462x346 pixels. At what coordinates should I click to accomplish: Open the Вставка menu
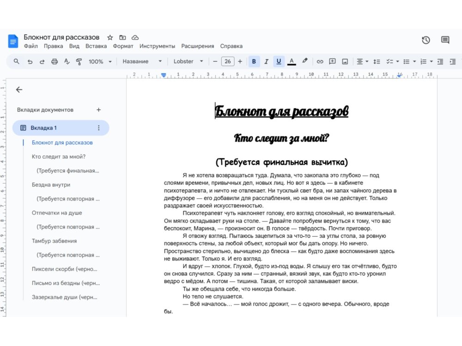click(x=96, y=46)
